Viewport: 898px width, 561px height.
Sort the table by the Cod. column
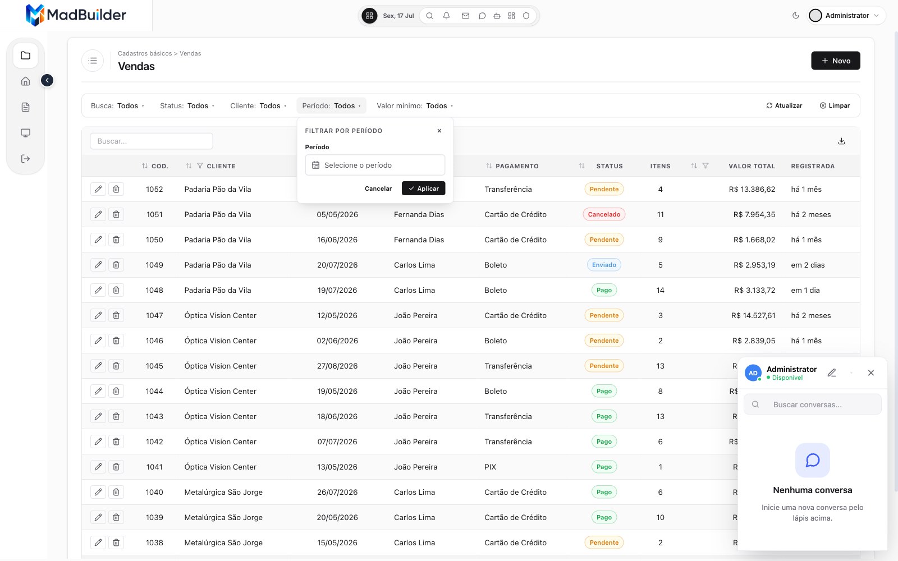click(155, 166)
